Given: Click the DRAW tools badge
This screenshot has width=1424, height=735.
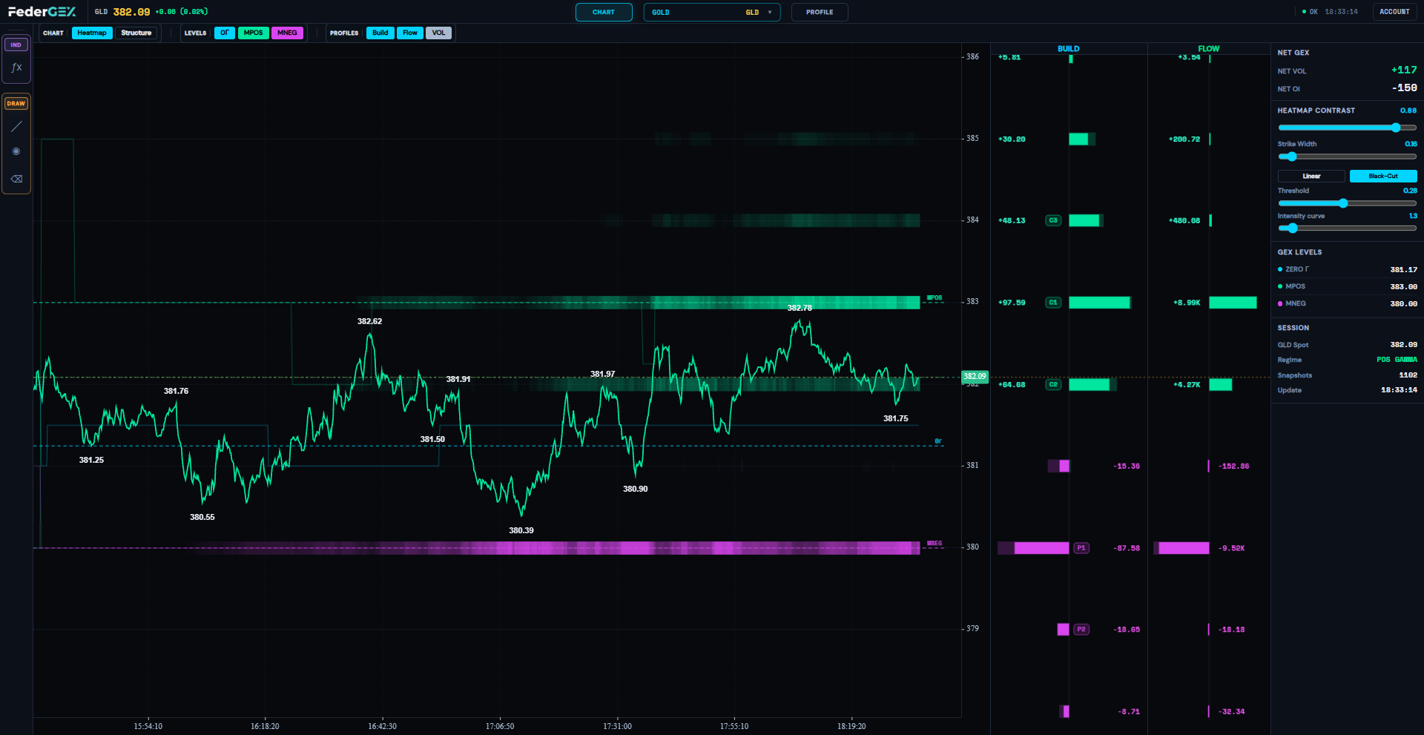Looking at the screenshot, I should [16, 103].
